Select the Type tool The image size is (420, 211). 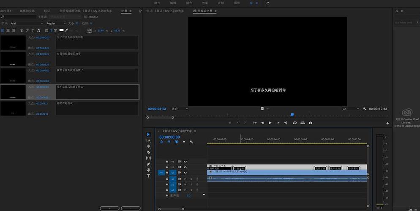pos(148,176)
